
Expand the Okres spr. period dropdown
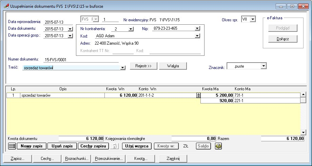[253, 20]
